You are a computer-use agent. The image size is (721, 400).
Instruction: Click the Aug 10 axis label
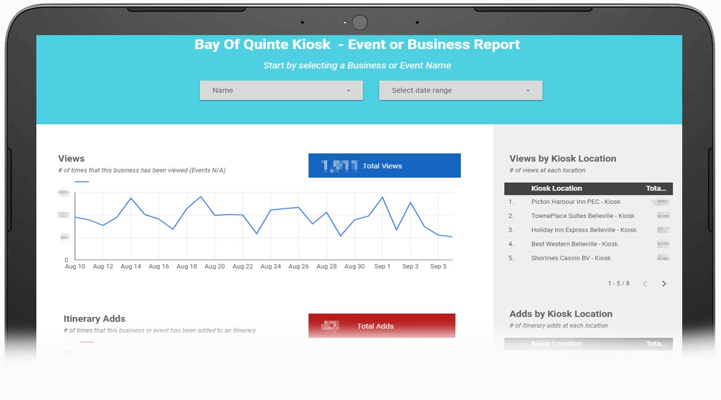coord(75,266)
